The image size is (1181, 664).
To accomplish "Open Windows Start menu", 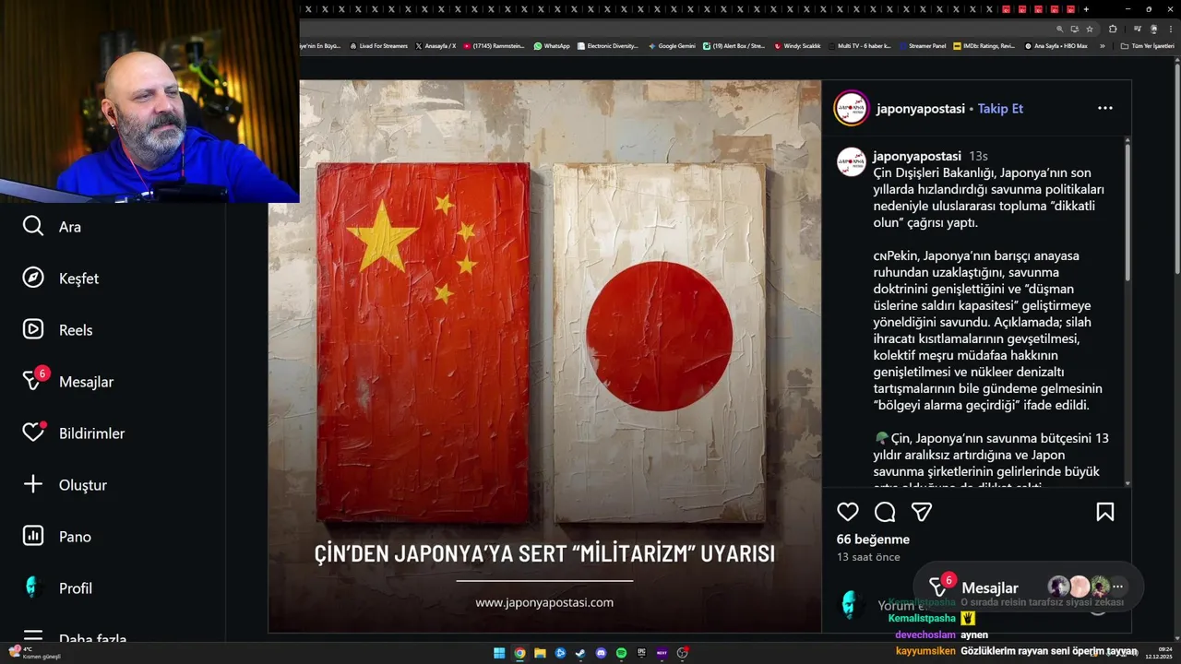I will [499, 653].
